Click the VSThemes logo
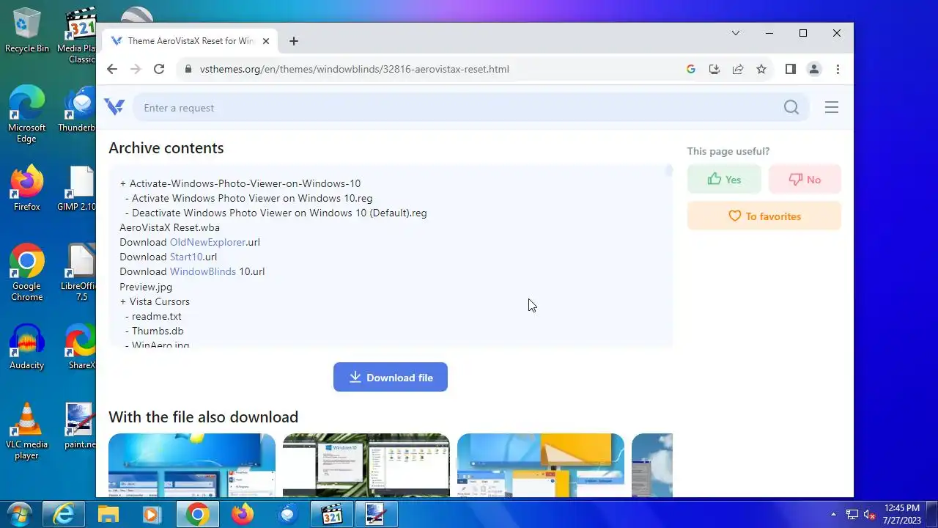 pos(114,107)
